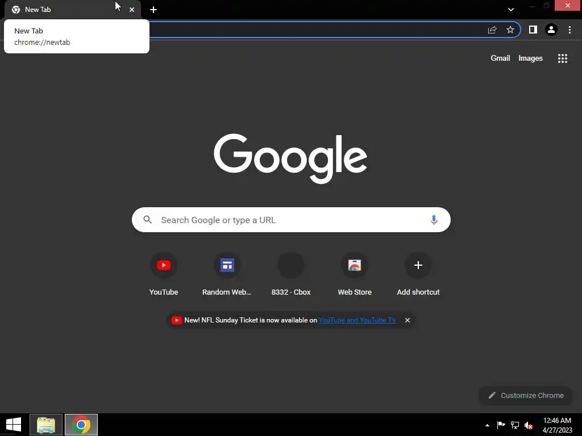This screenshot has width=582, height=436.
Task: Open the Action Center flag icon
Action: [x=501, y=425]
